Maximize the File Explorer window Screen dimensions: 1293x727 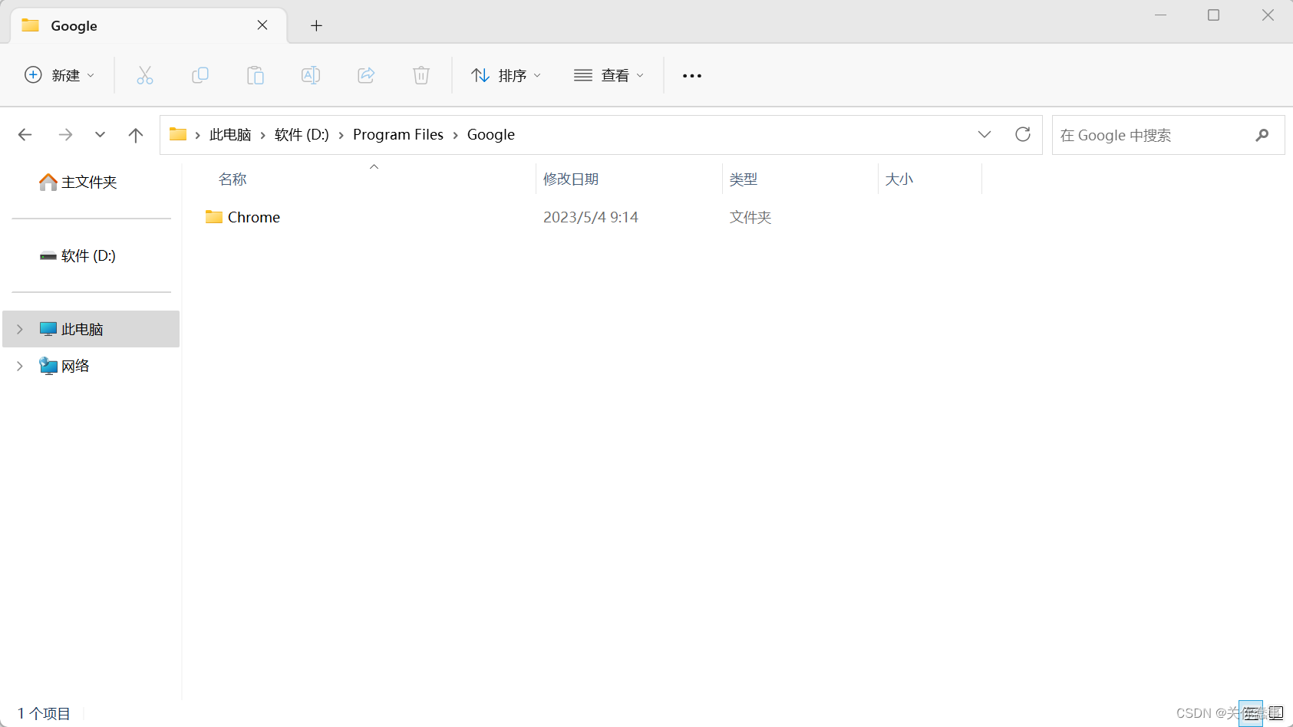tap(1213, 15)
